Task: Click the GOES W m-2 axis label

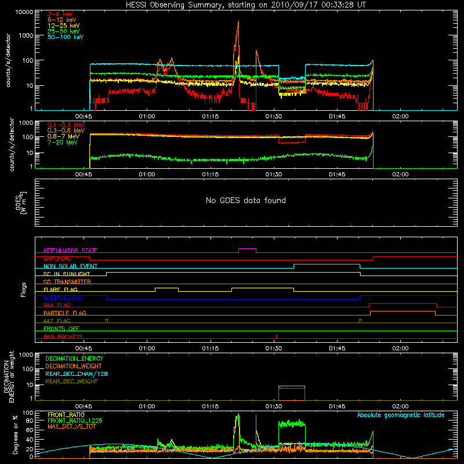Action: (21, 202)
